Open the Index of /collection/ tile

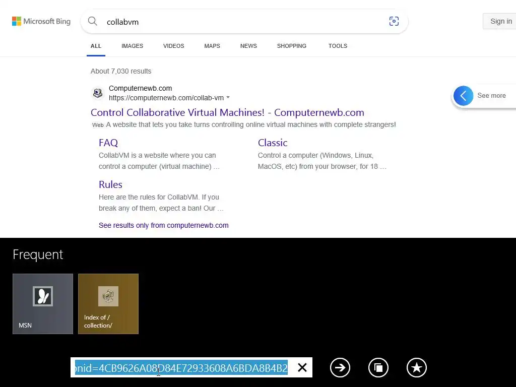point(108,304)
